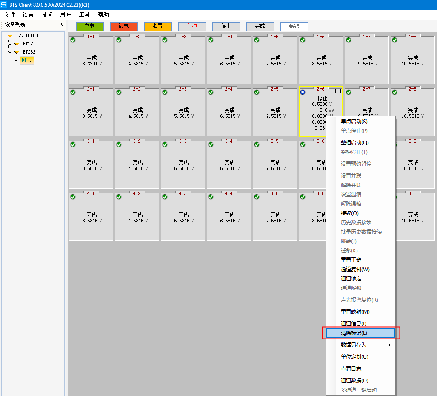This screenshot has width=437, height=396.
Task: Click green check icon on channel 2-3
Action: pyautogui.click(x=165, y=92)
